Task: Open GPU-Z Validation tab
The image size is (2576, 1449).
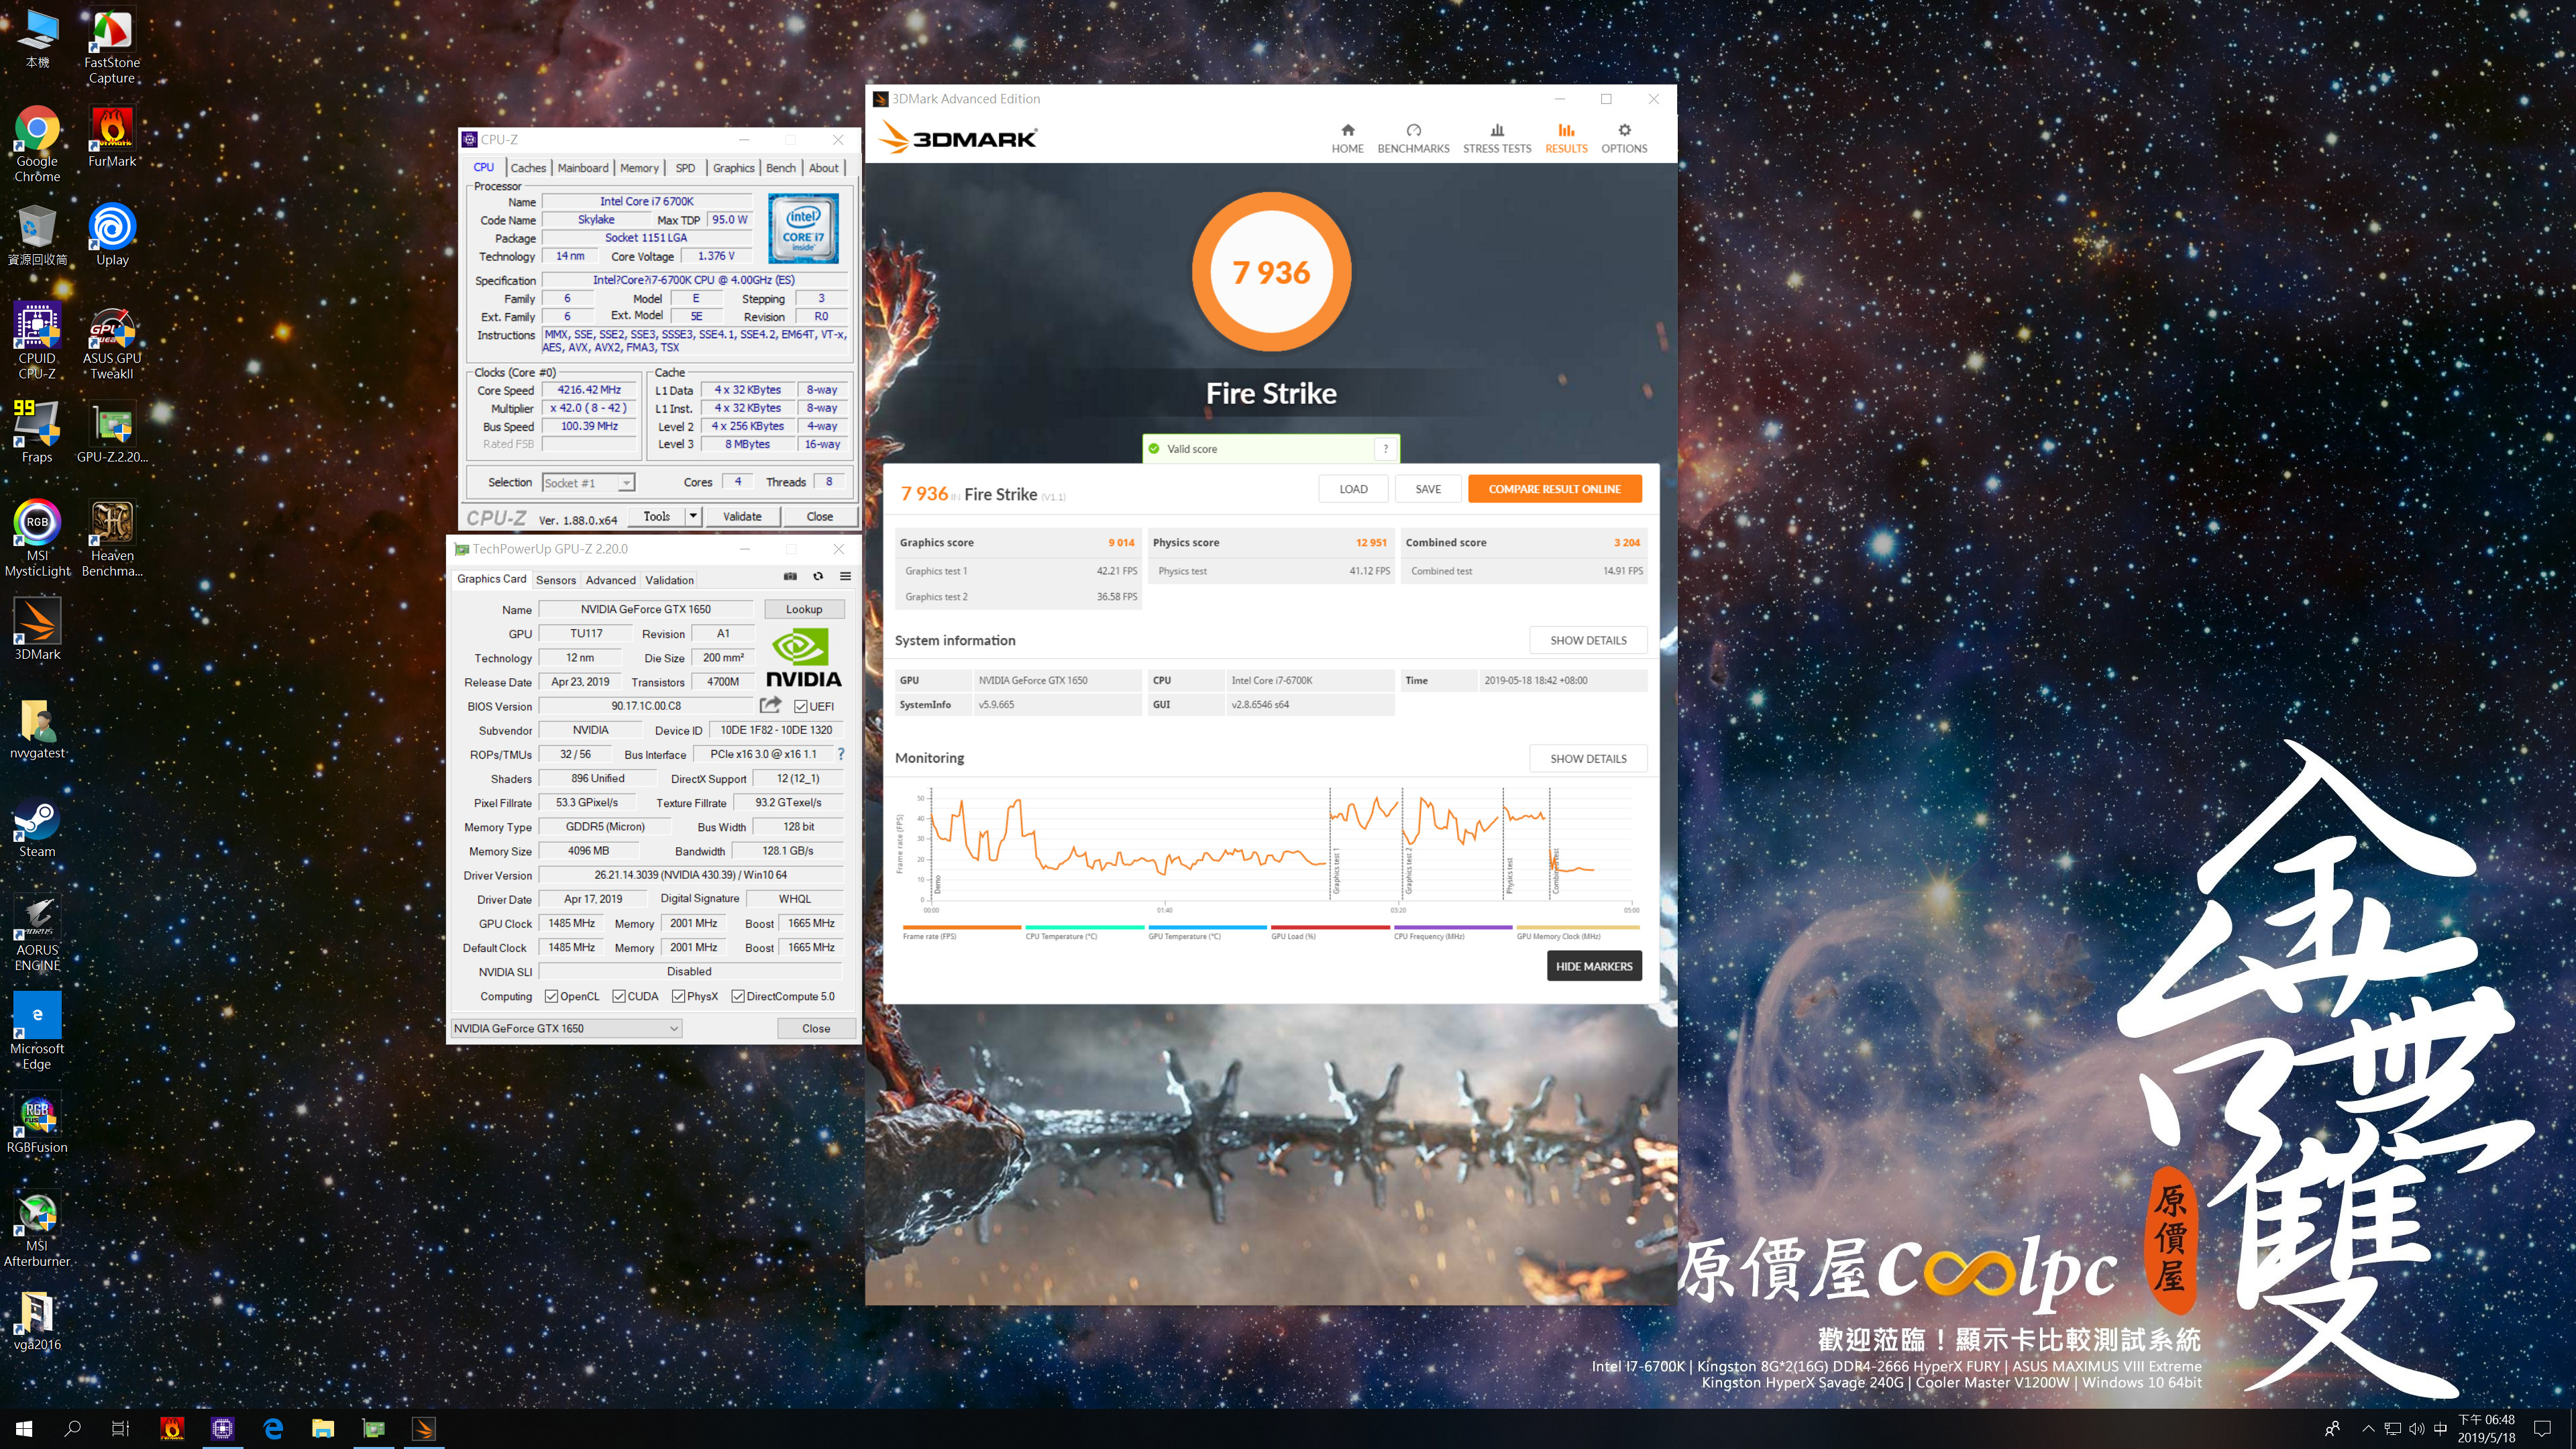Action: click(x=669, y=580)
